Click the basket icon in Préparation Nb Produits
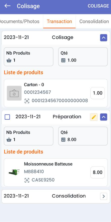 point(9,140)
